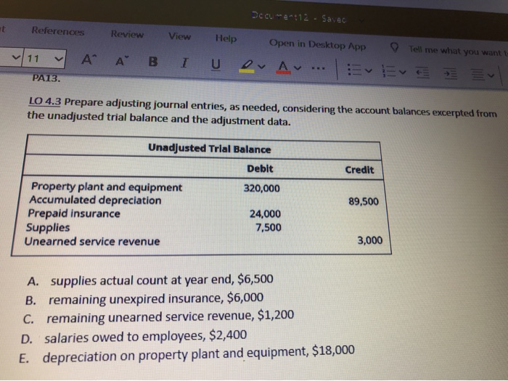Image resolution: width=508 pixels, height=381 pixels.
Task: Click the 24,000 debit value
Action: [x=265, y=214]
